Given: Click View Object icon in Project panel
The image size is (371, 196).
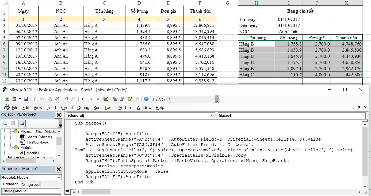Looking at the screenshot, I should pos(13,123).
